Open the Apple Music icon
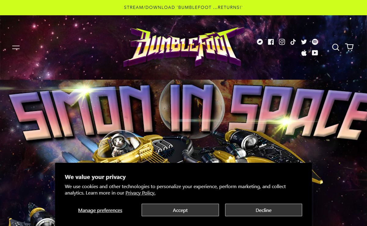 click(x=304, y=53)
